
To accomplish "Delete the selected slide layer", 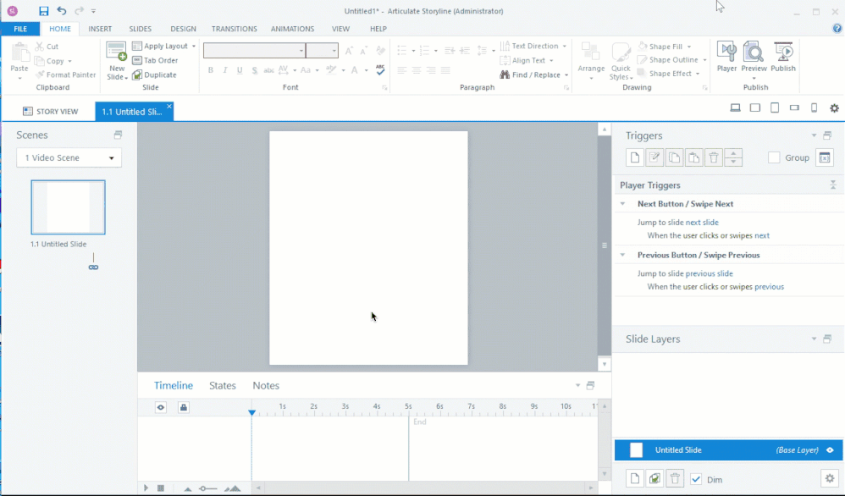I will [675, 478].
